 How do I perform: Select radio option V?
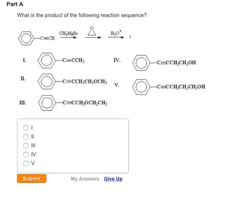click(26, 163)
